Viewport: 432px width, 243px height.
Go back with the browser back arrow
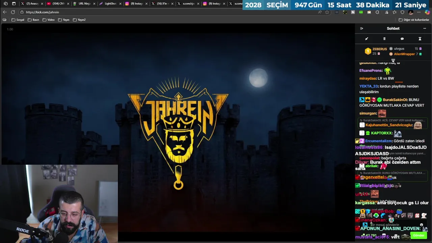pos(5,12)
